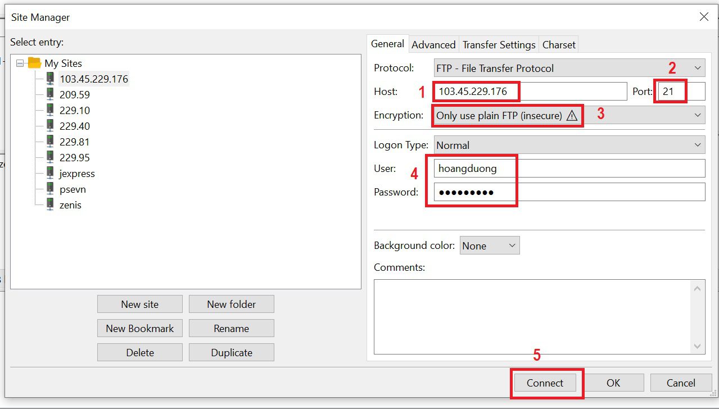
Task: Open the Transfer Settings tab
Action: (499, 44)
